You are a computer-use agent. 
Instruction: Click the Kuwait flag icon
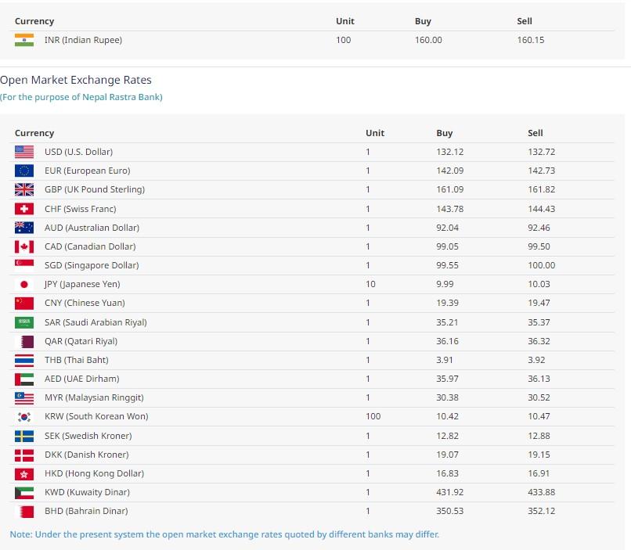point(24,492)
